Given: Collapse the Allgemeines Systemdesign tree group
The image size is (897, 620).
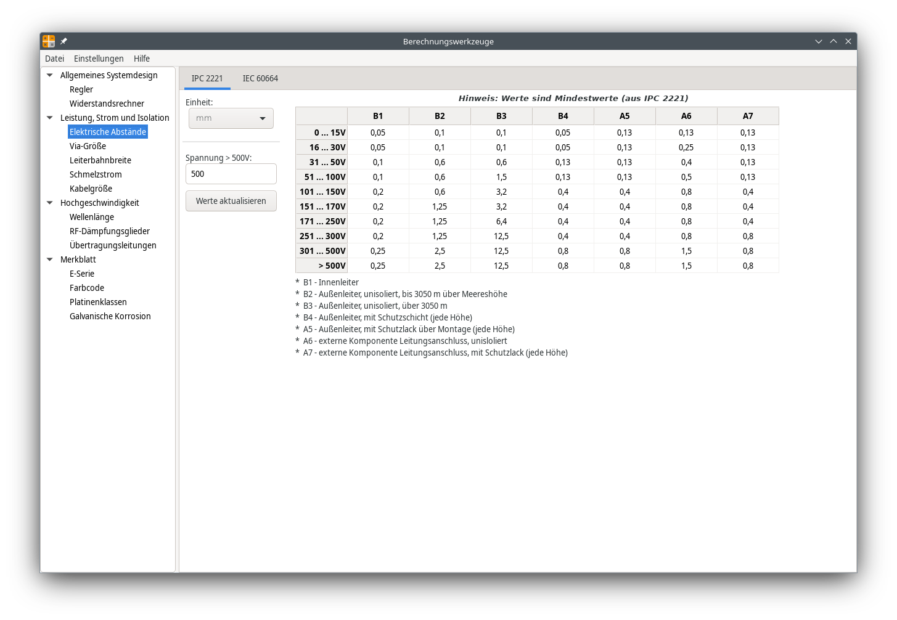Looking at the screenshot, I should coord(50,75).
